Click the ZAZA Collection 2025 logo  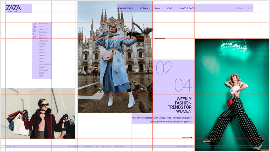click(x=13, y=8)
